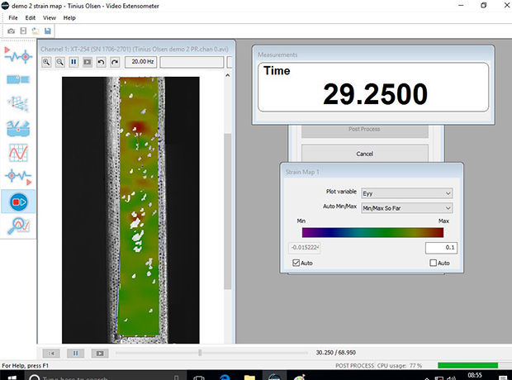Open the File menu
Image resolution: width=512 pixels, height=380 pixels.
click(x=12, y=17)
